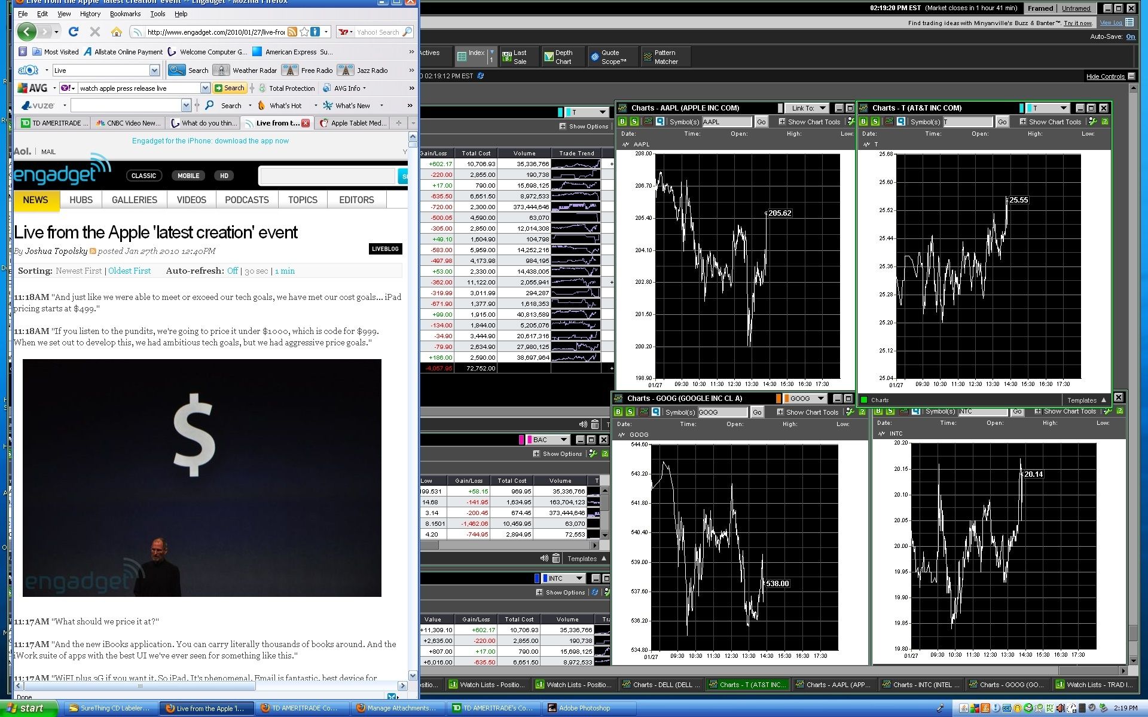The width and height of the screenshot is (1148, 717).
Task: Click the Buy 'B' icon in AAPL chart
Action: coord(622,121)
